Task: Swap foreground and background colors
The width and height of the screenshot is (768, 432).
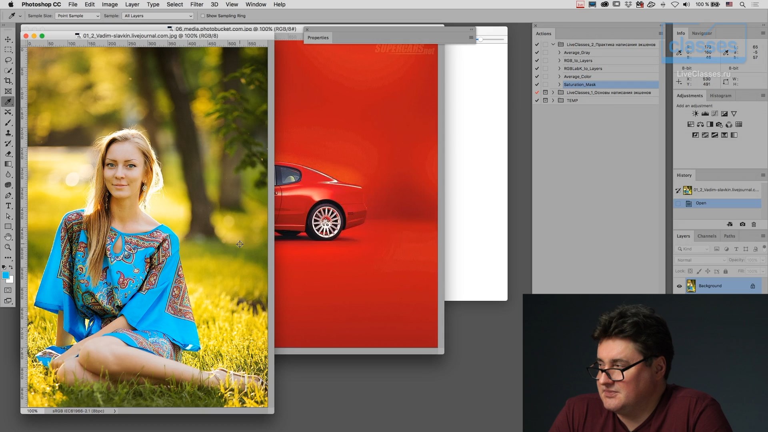Action: pos(11,267)
